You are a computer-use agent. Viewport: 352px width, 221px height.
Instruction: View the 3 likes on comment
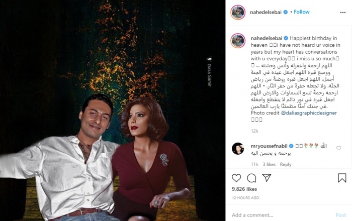269,164
